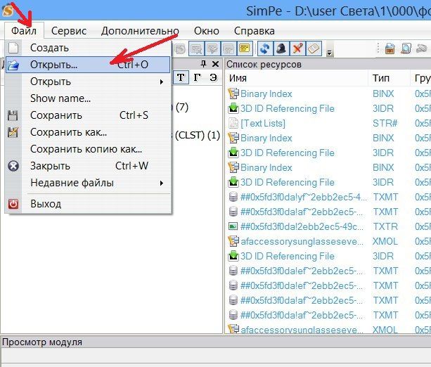The image size is (431, 367).
Task: Click the yellow note toolbar icon
Action: pyautogui.click(x=244, y=49)
